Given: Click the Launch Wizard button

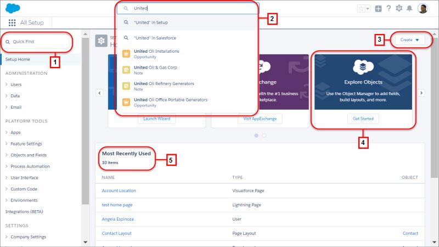Looking at the screenshot, I should pos(157,119).
